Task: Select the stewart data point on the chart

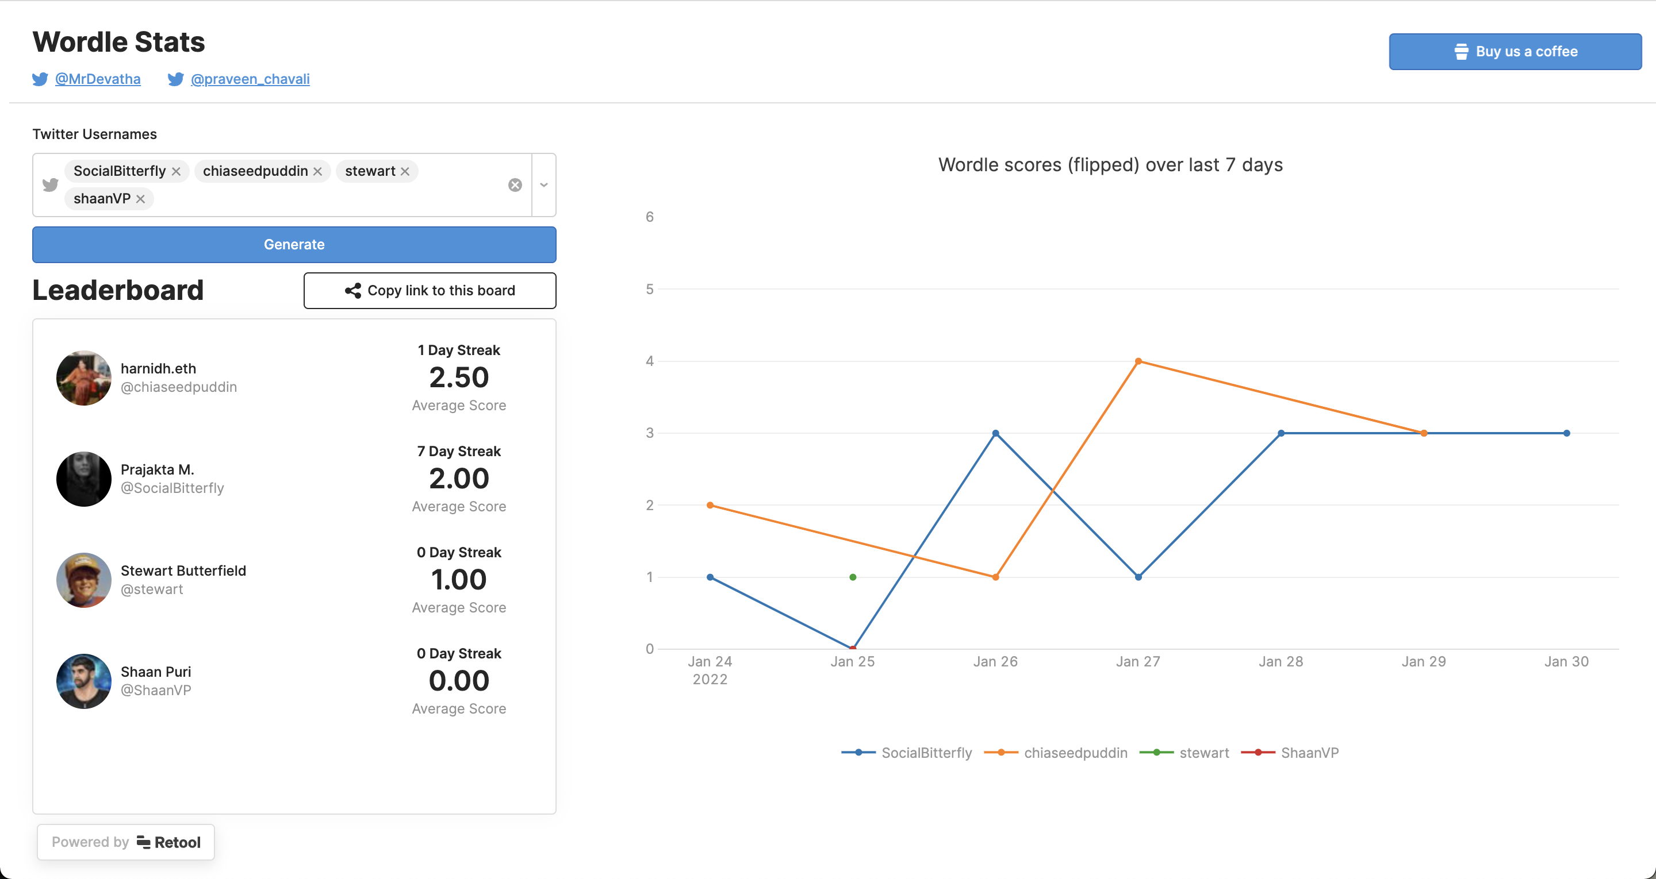Action: point(853,576)
